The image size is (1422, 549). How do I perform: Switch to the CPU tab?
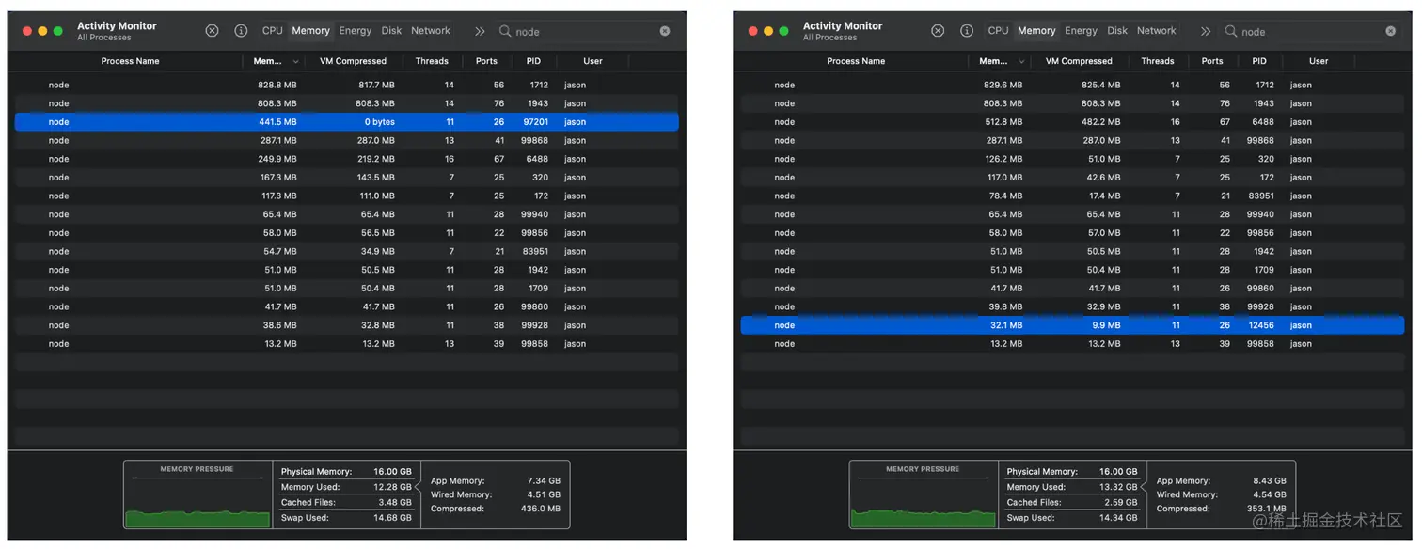tap(272, 30)
